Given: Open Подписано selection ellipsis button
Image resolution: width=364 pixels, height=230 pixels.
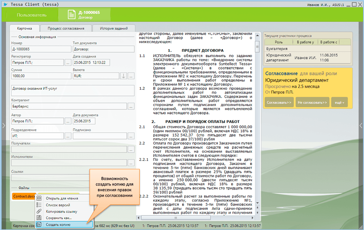Looking at the screenshot, I should [131, 136].
